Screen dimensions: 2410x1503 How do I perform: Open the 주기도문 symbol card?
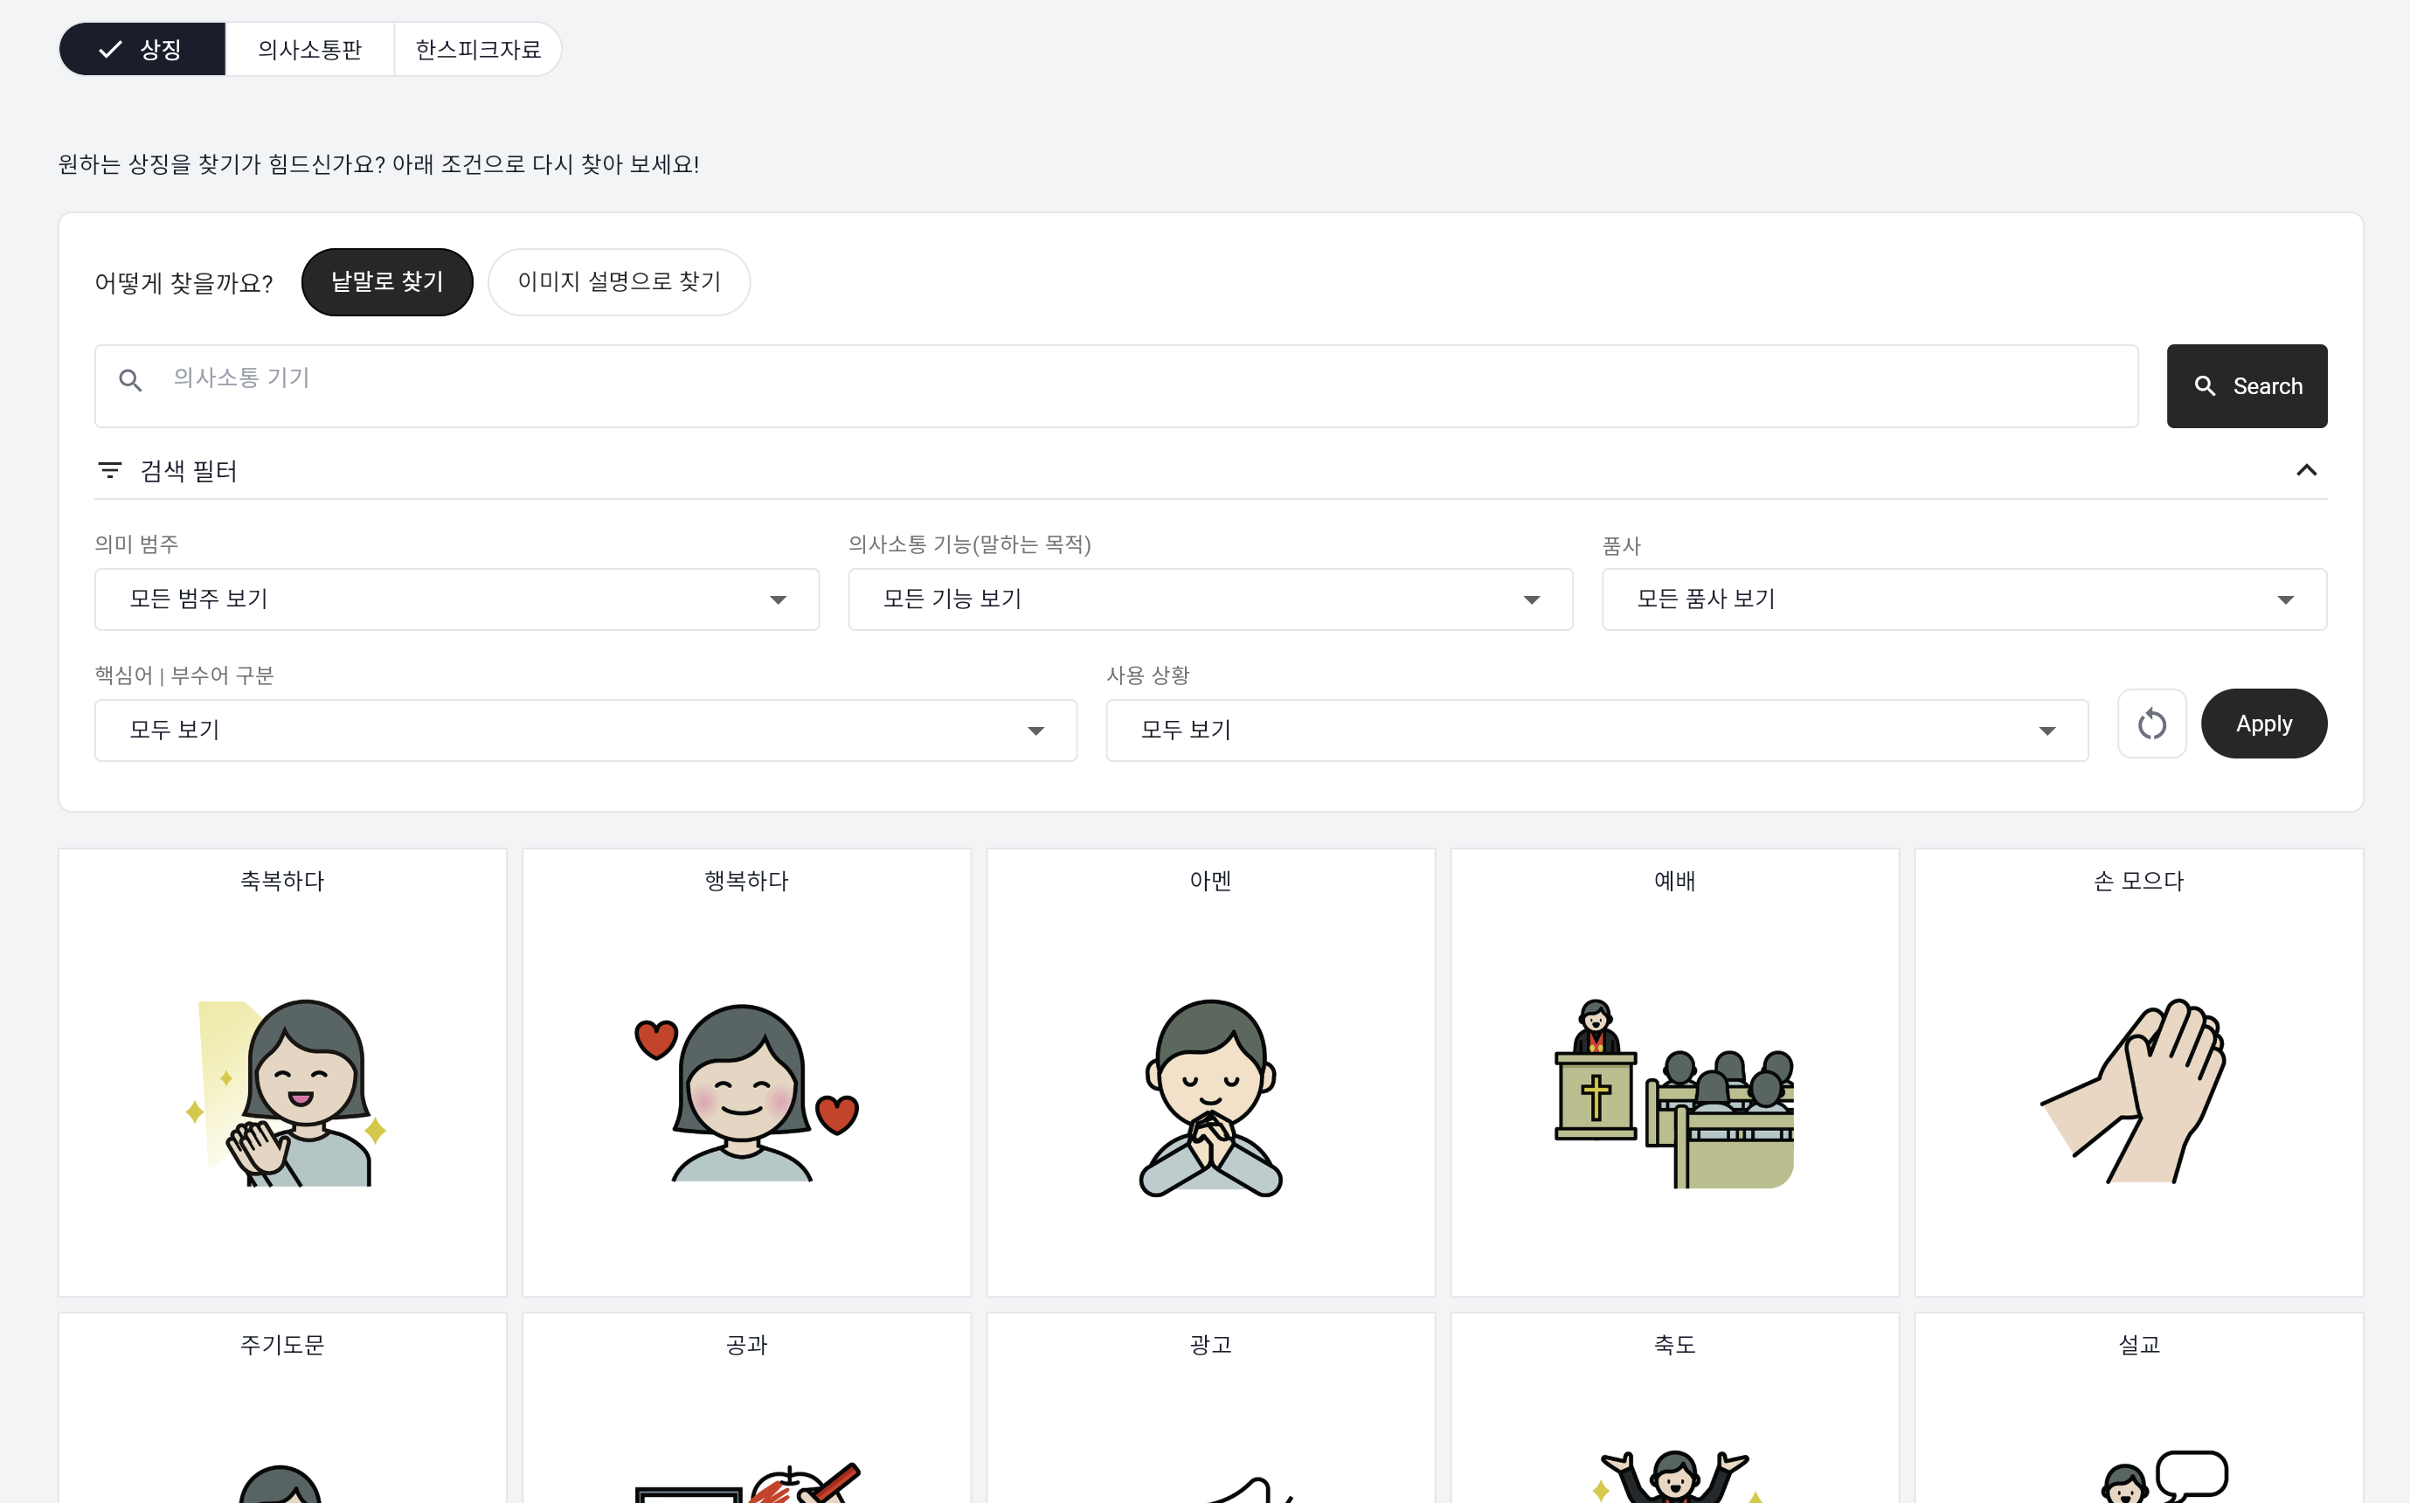tap(282, 1408)
